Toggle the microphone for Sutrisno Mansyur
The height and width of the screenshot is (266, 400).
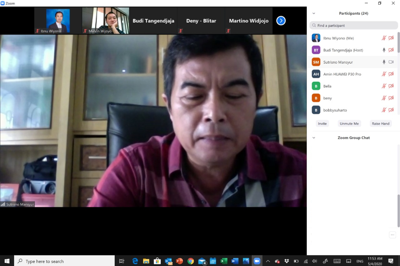(384, 62)
